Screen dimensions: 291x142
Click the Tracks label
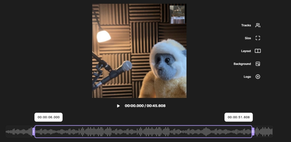[x=246, y=25]
